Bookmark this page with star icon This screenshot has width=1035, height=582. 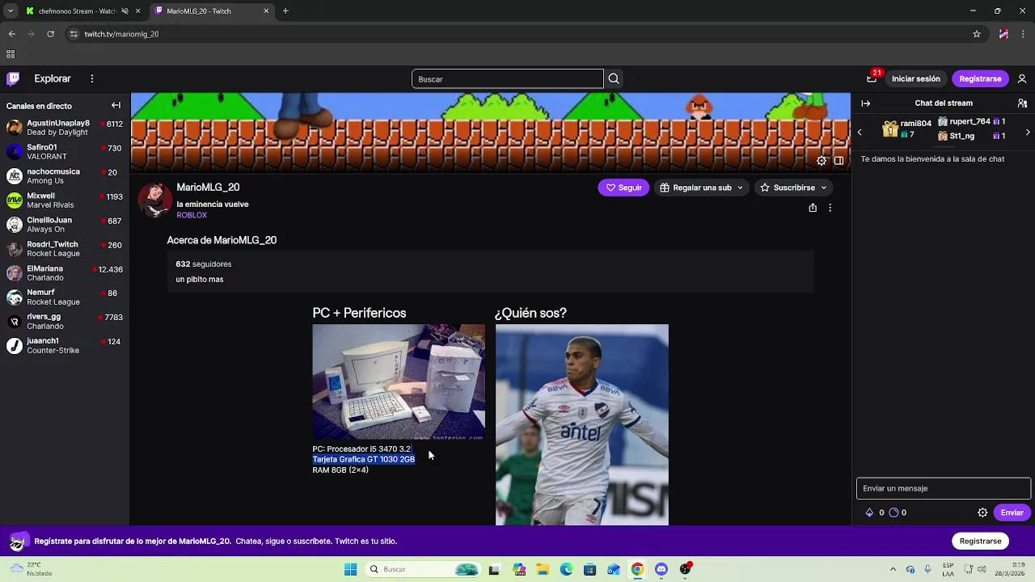977,34
